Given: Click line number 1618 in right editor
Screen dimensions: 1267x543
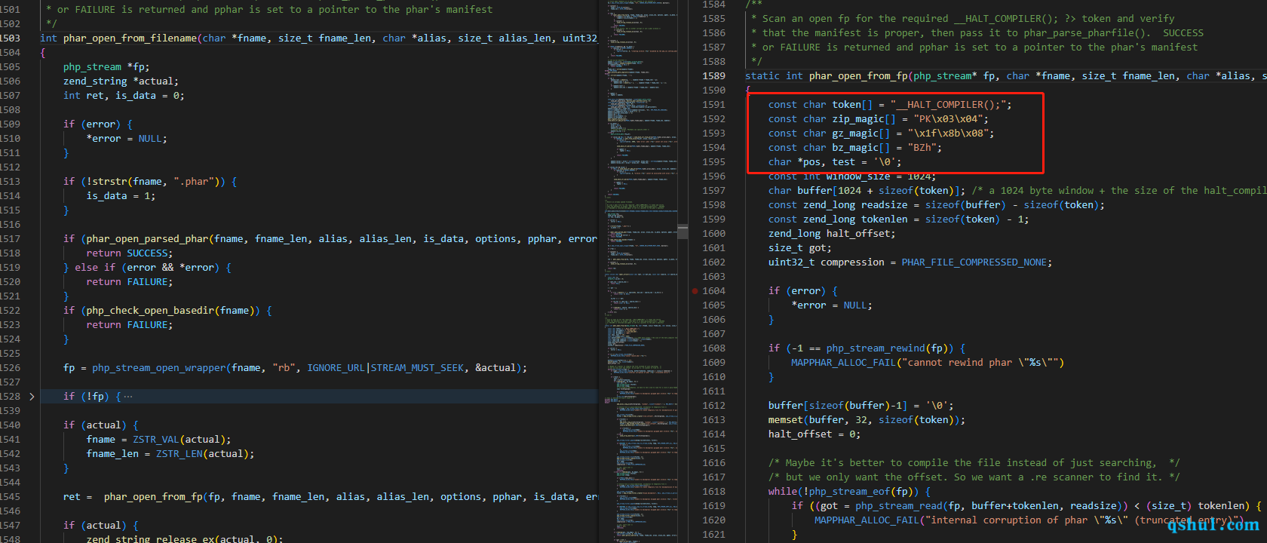Looking at the screenshot, I should pos(713,491).
